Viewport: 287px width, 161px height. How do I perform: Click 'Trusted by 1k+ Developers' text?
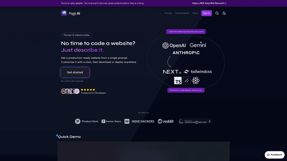(x=93, y=93)
